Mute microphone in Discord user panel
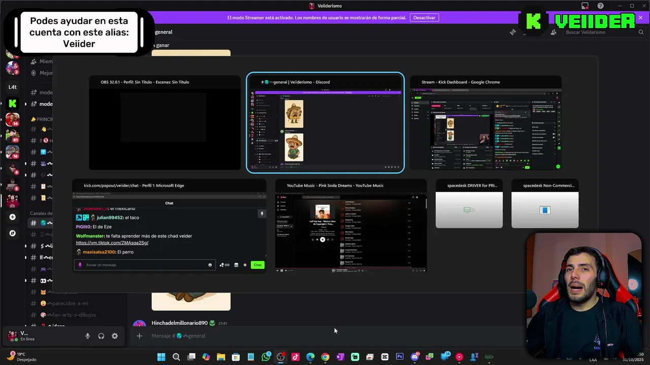The image size is (650, 365). (87, 336)
